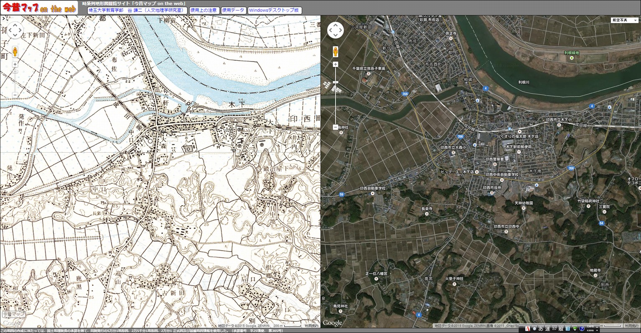This screenshot has width=641, height=333.
Task: Select the Street View pegman on old map
Action: click(x=15, y=51)
